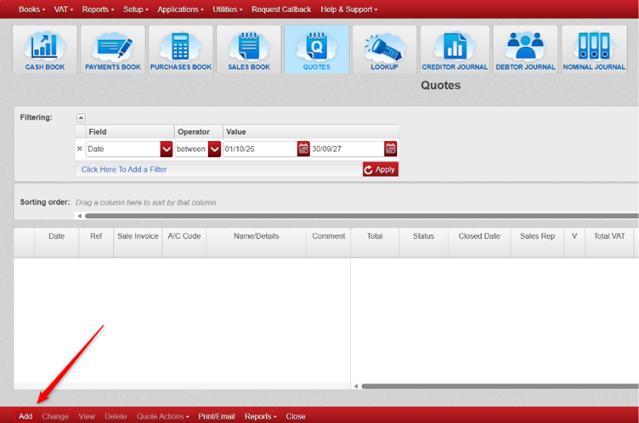Click the Sales Rep column header
This screenshot has height=423, width=639.
(x=537, y=242)
